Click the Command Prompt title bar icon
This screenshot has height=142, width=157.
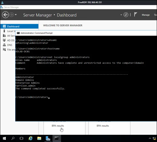(18, 33)
